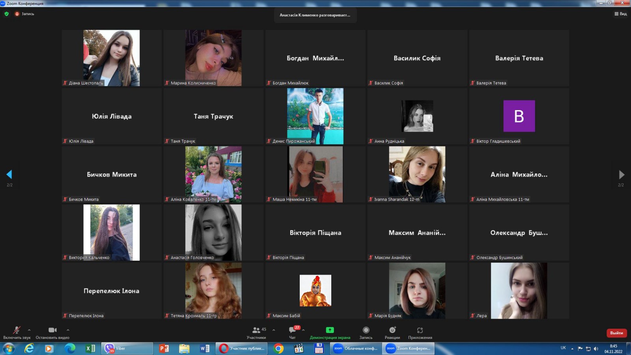Select Денис Пирожанський video tile
Viewport: 631px width, 355px height.
pos(315,116)
